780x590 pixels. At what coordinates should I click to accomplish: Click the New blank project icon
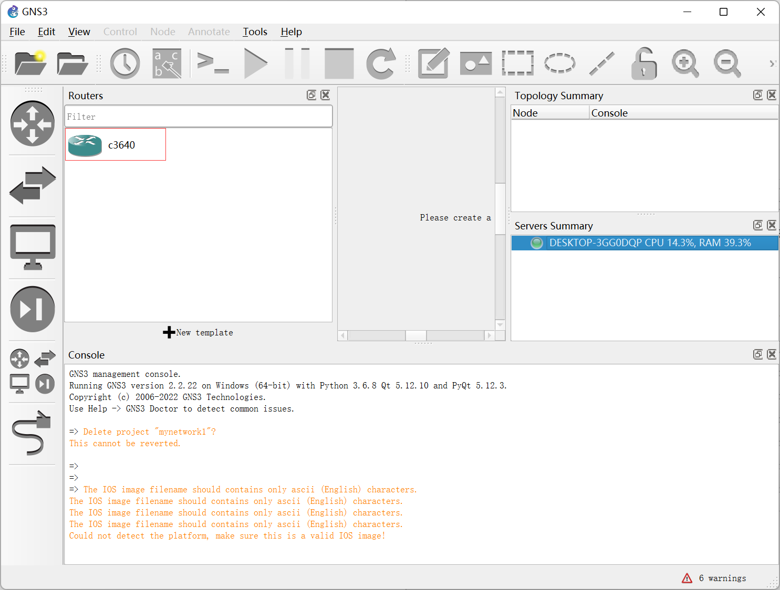[x=30, y=64]
